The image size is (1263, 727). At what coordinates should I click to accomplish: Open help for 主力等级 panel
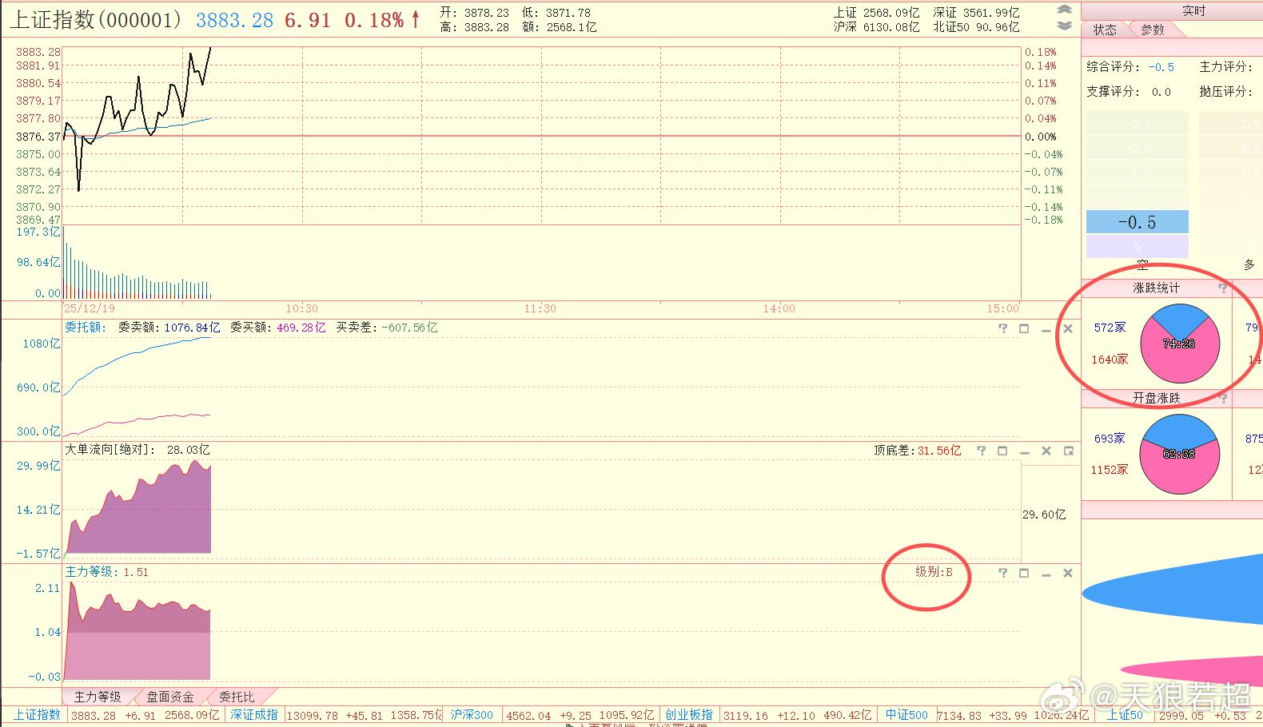pyautogui.click(x=1002, y=573)
